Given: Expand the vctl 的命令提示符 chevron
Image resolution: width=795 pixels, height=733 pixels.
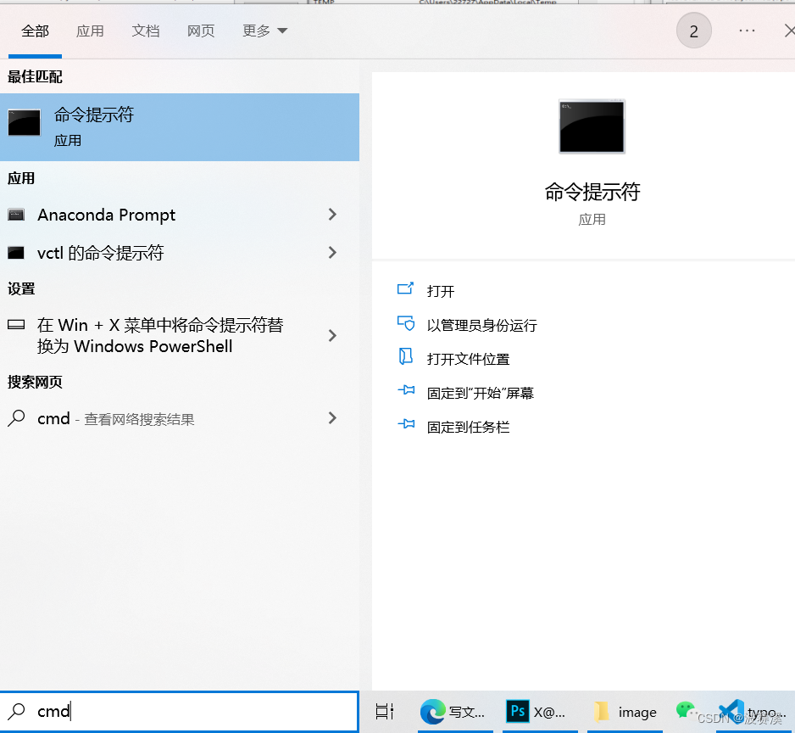Looking at the screenshot, I should [332, 253].
